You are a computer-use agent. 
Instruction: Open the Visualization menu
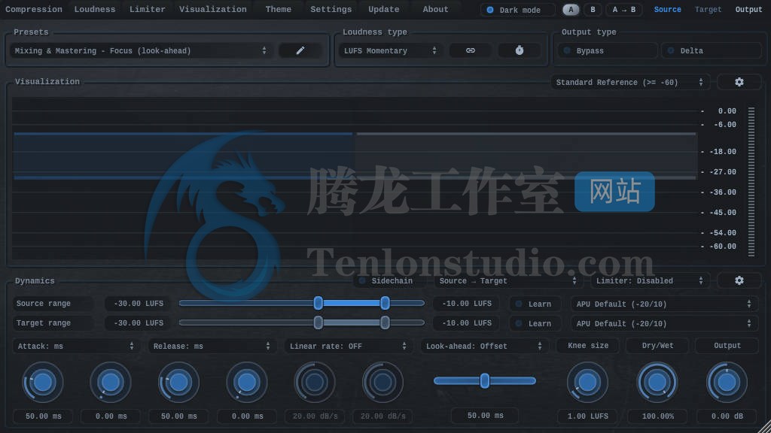213,9
